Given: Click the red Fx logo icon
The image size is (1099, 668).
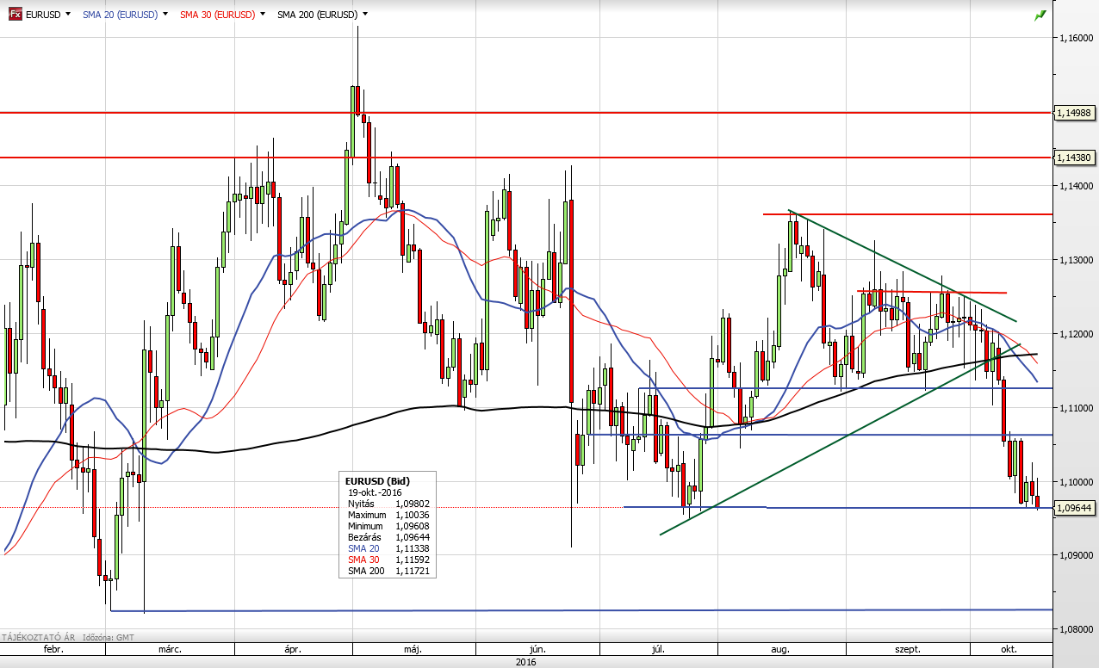Looking at the screenshot, I should pos(16,15).
